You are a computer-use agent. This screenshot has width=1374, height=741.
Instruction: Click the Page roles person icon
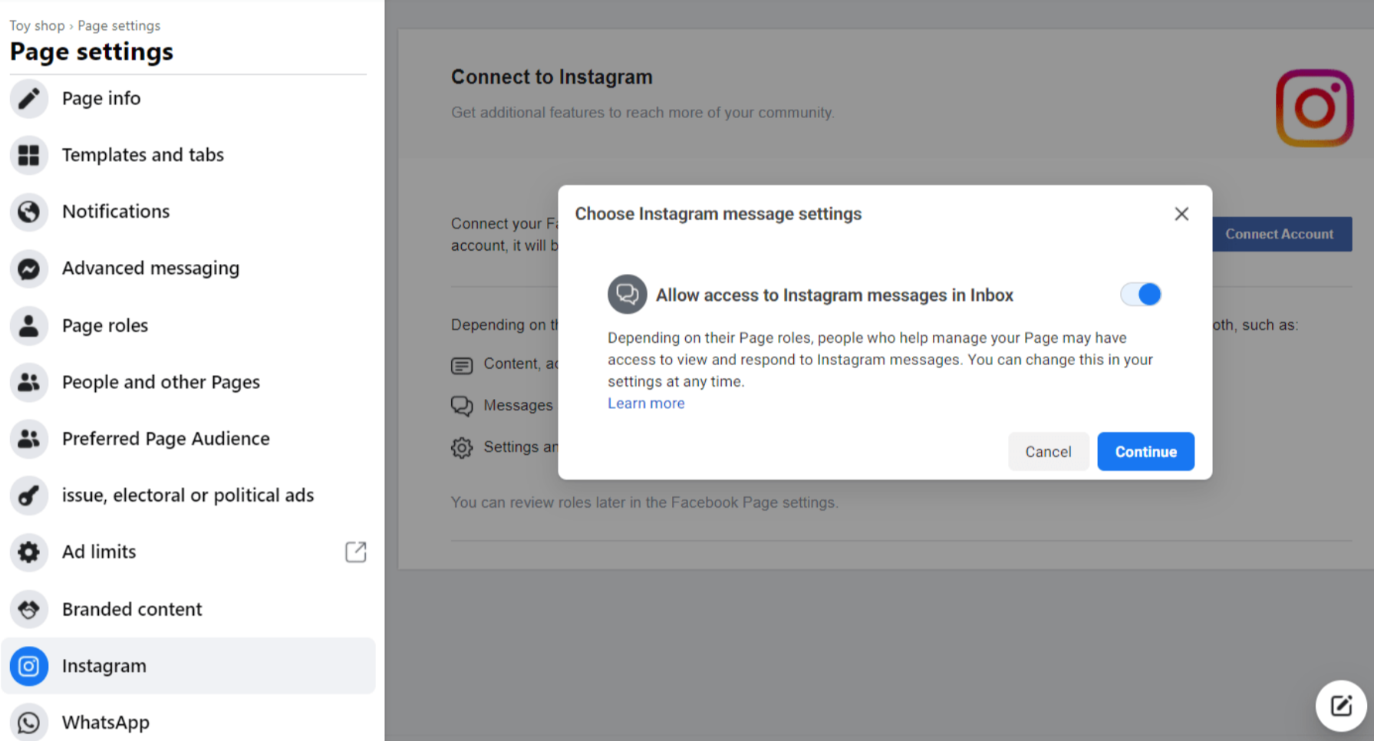[29, 325]
